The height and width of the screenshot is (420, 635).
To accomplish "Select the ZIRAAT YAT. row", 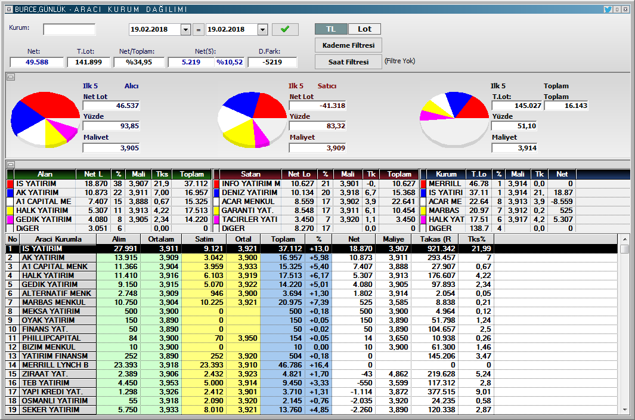I will [x=312, y=374].
